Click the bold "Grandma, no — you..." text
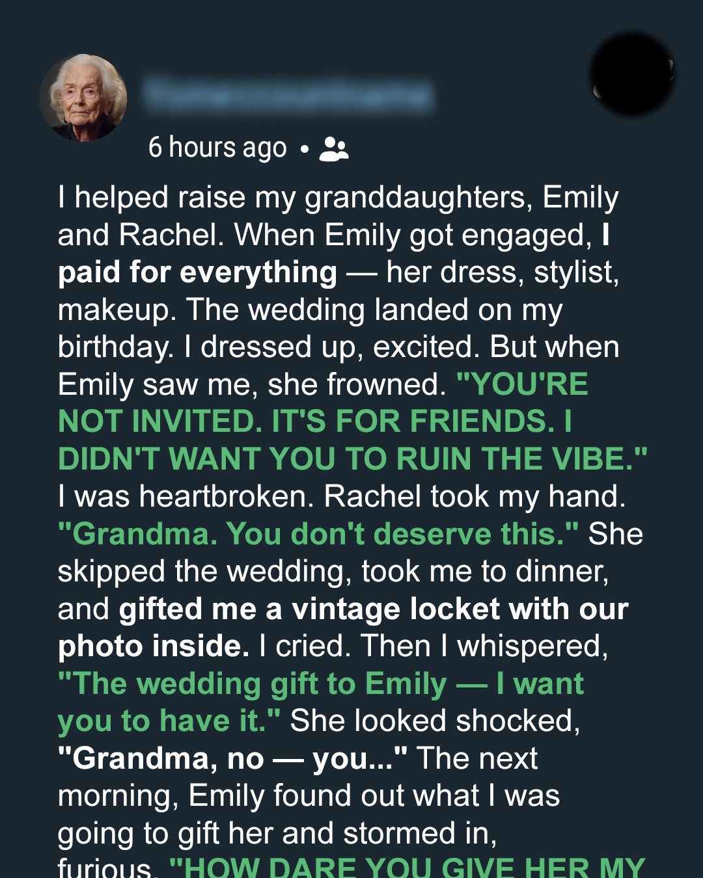This screenshot has height=878, width=703. coord(232,759)
